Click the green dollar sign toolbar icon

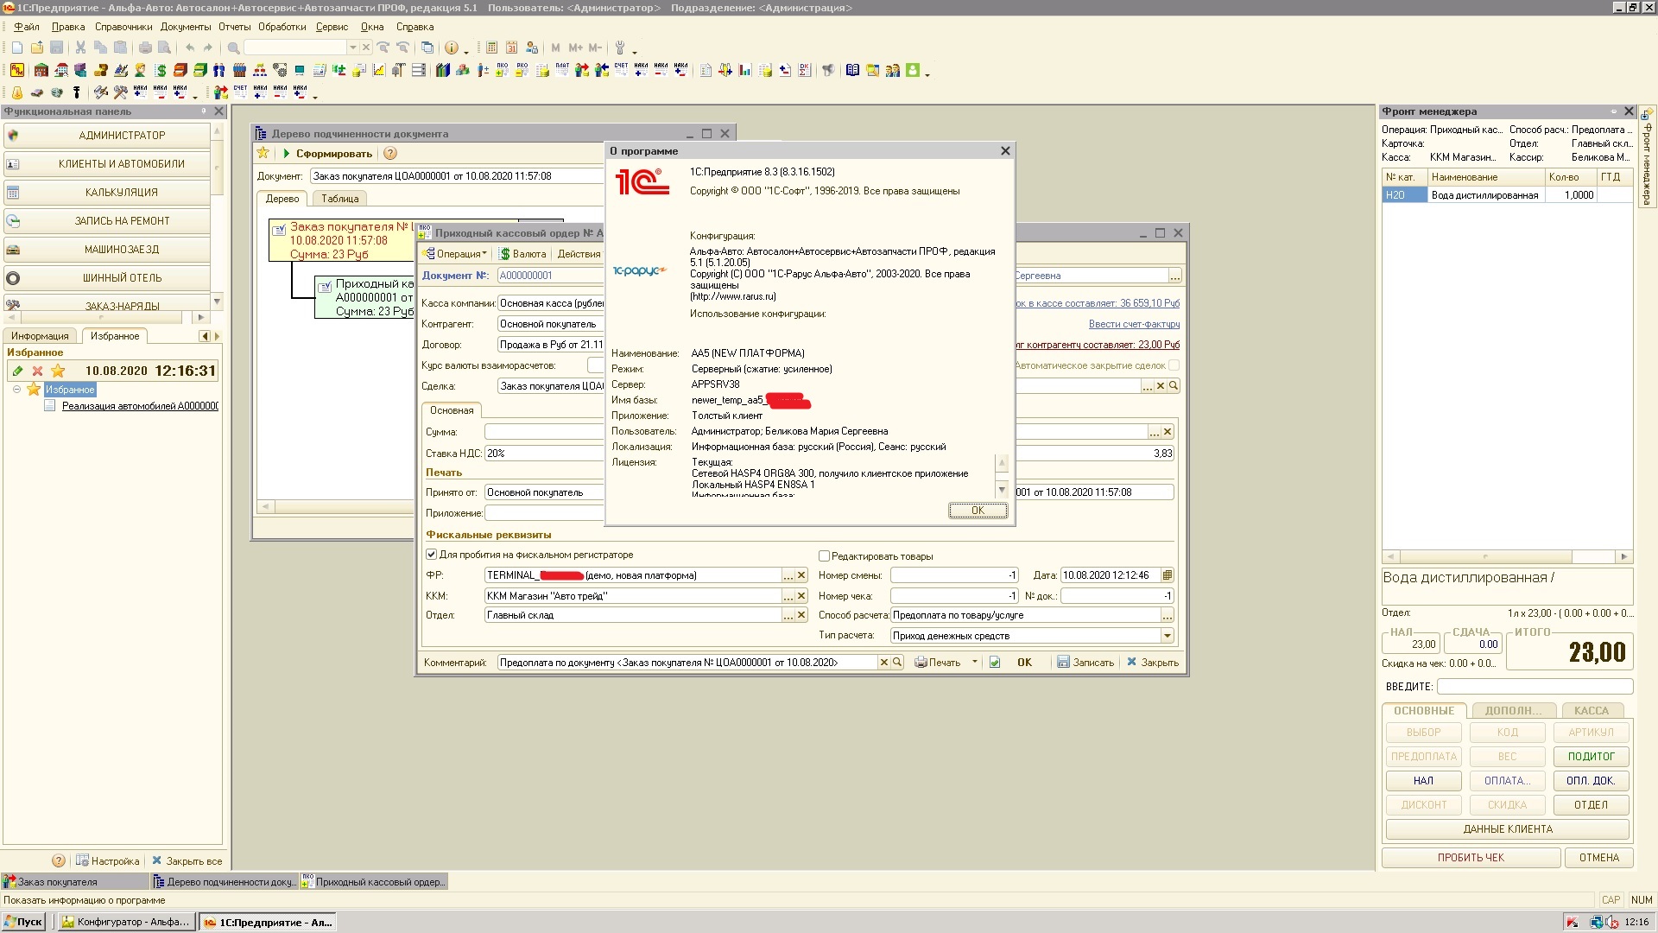(x=161, y=70)
